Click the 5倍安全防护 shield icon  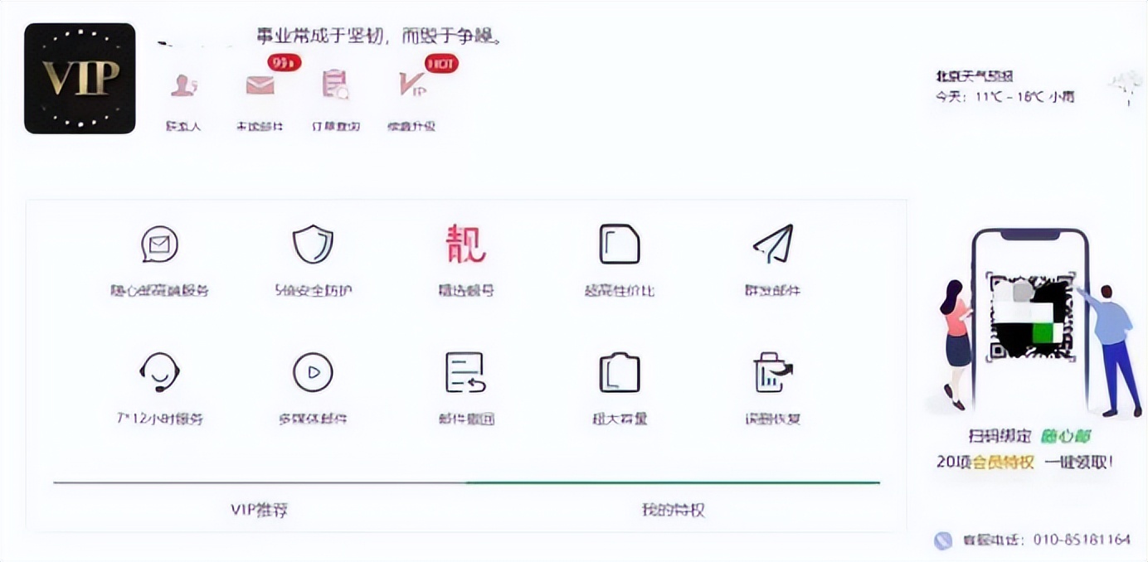[313, 245]
